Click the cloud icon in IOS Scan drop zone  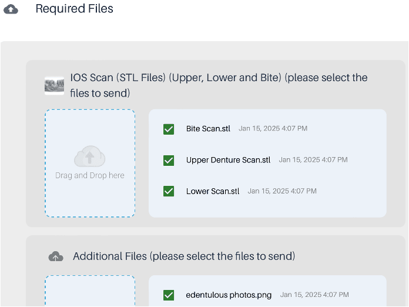[90, 156]
